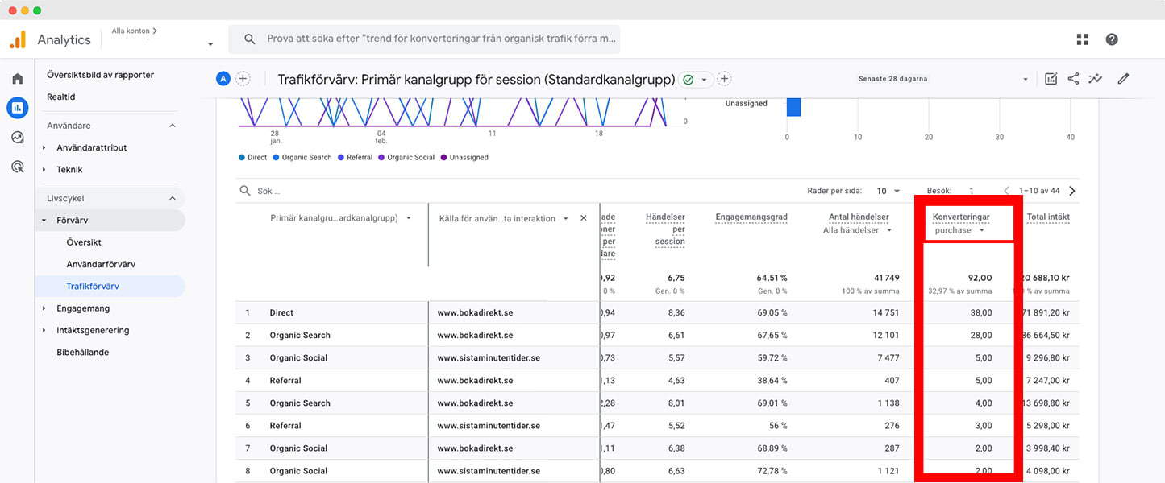Open the purchase conversion event dropdown
The width and height of the screenshot is (1165, 483).
coord(959,230)
